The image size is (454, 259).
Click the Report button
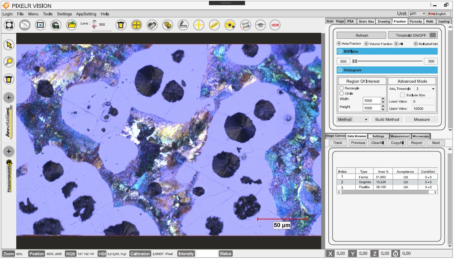click(416, 143)
